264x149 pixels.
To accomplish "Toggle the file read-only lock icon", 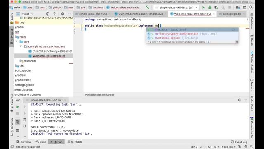I will [239, 147].
